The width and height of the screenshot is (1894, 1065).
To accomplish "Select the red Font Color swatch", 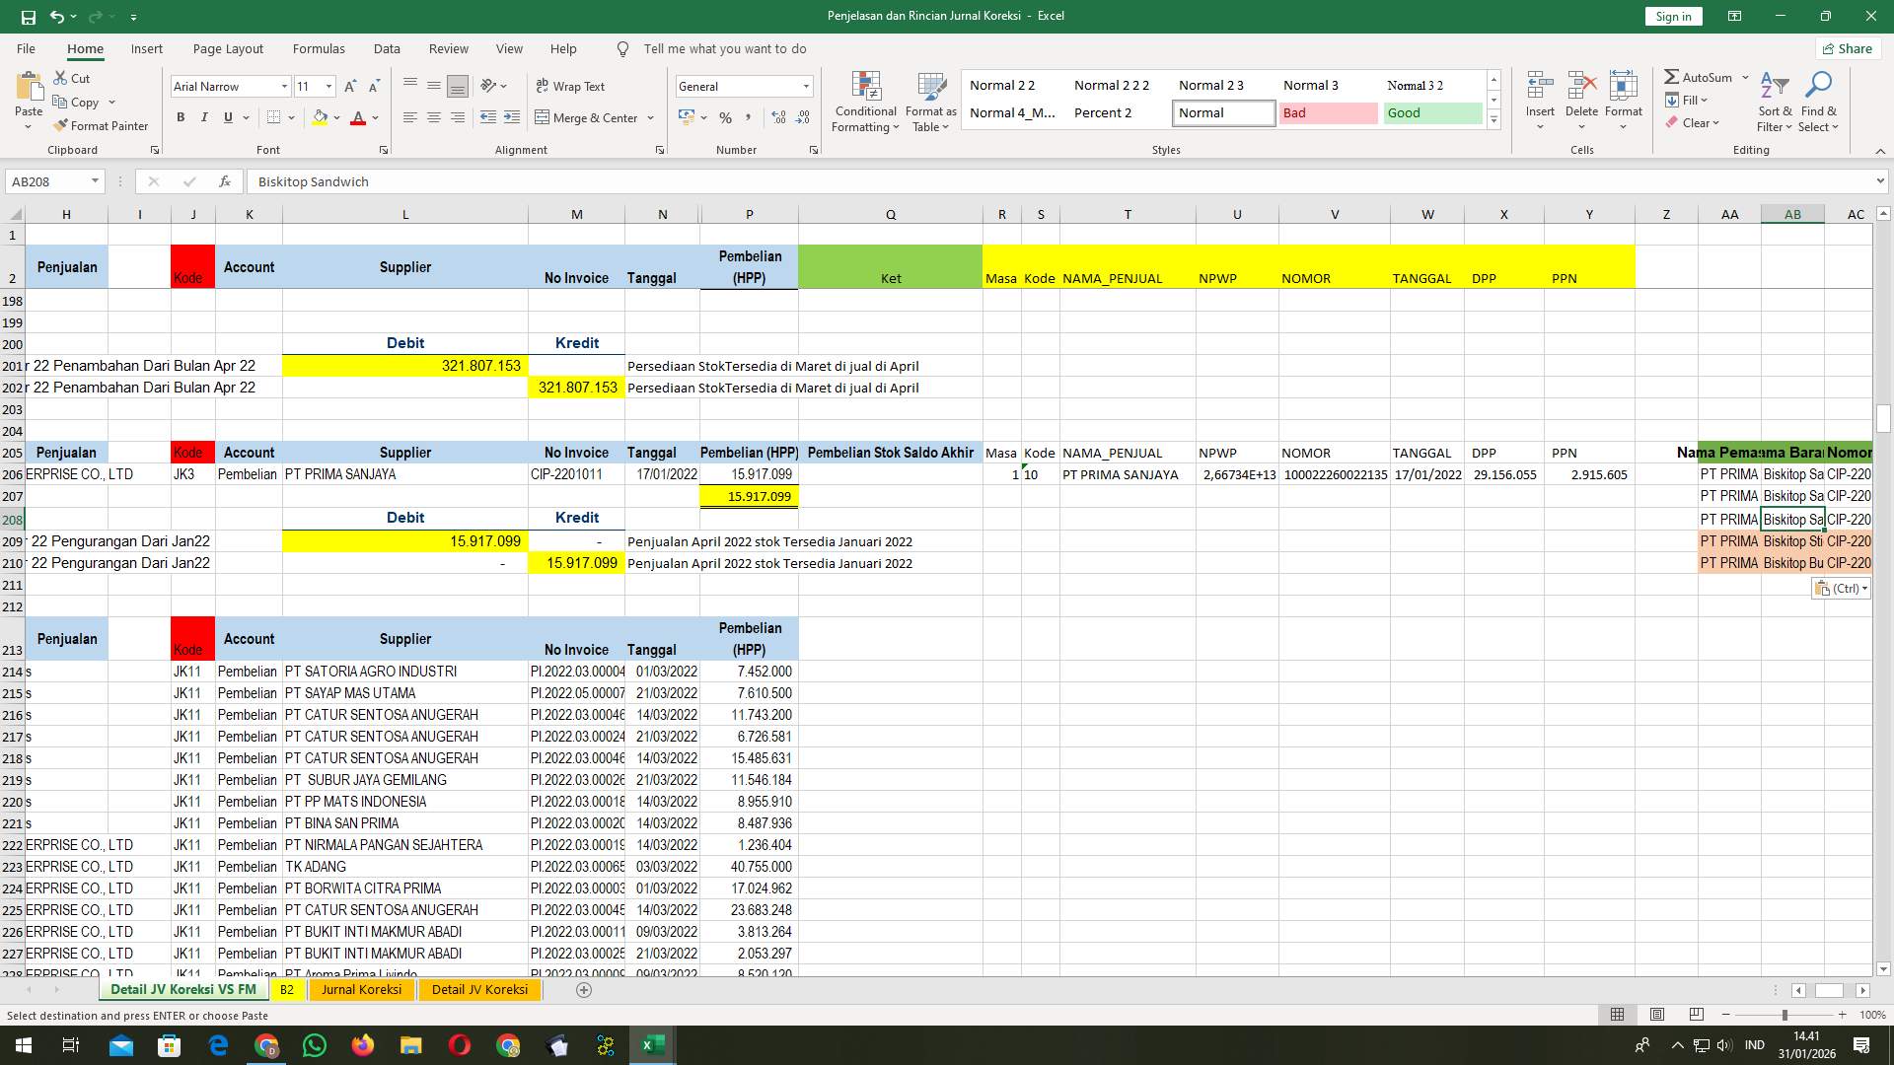I will pos(358,117).
